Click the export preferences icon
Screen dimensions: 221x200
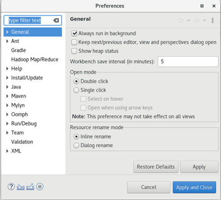30,187
